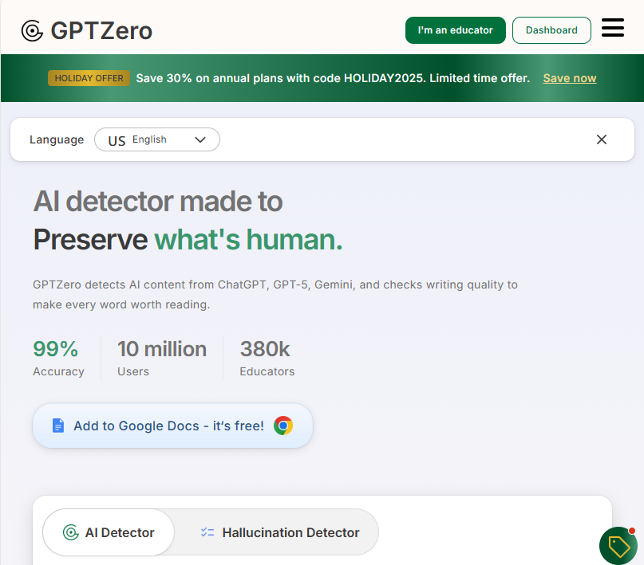Click the US flag in the language selector

pyautogui.click(x=117, y=139)
